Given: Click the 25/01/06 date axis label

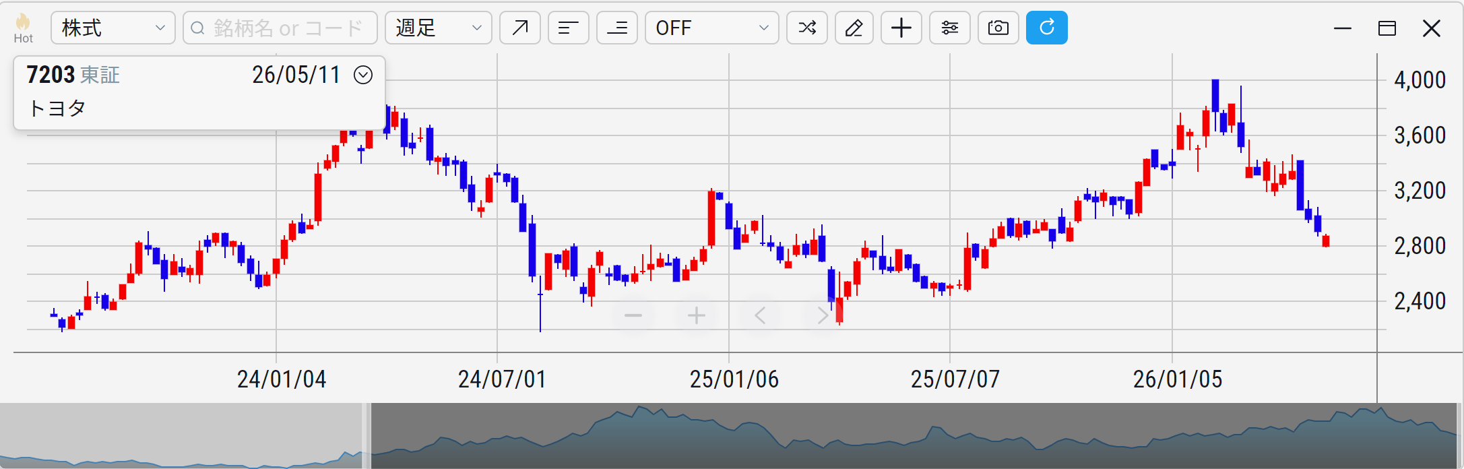Looking at the screenshot, I should coord(734,379).
